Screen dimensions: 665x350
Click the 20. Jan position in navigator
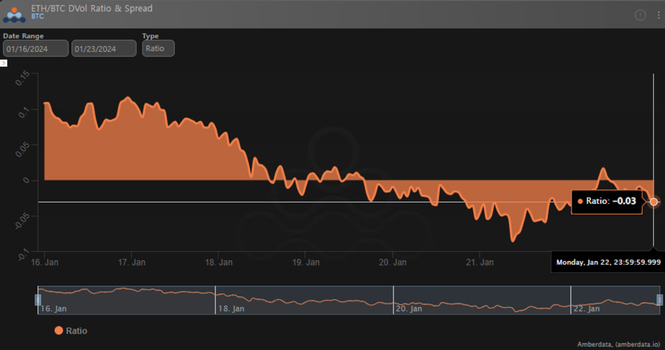click(409, 308)
